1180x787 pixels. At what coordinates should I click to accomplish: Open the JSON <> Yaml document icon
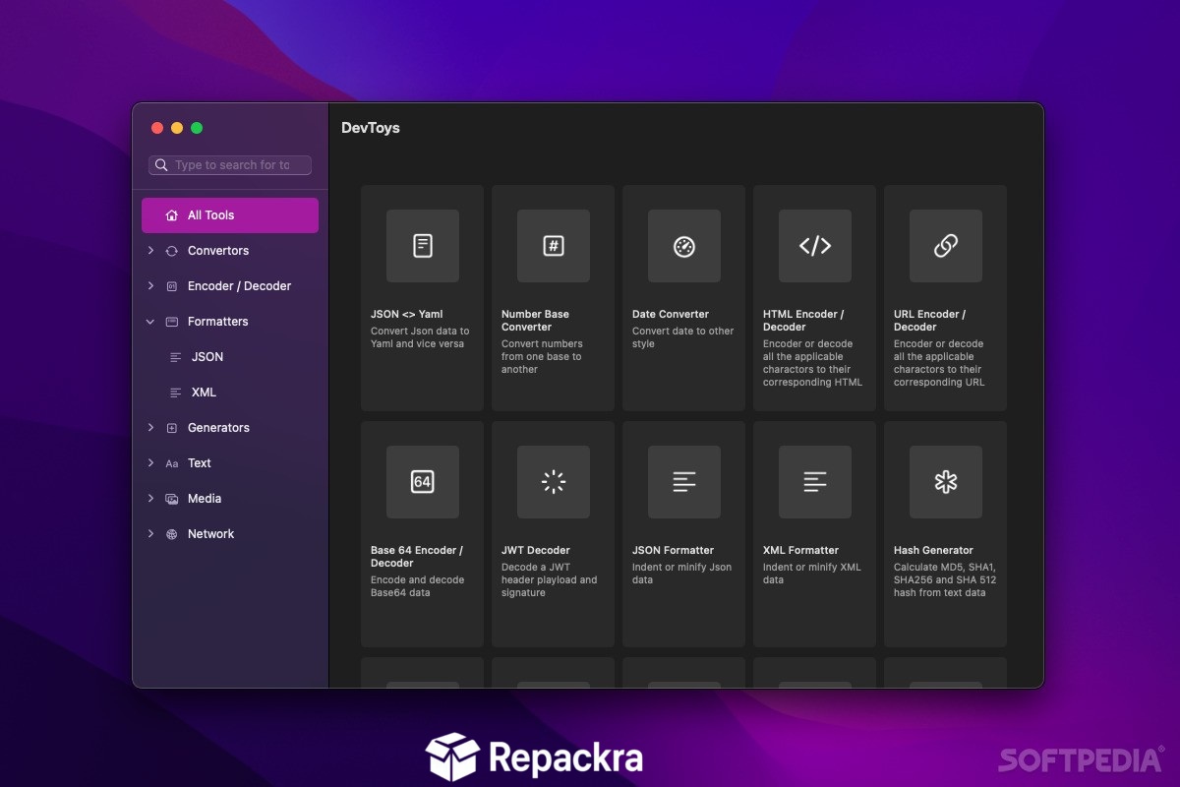coord(423,246)
